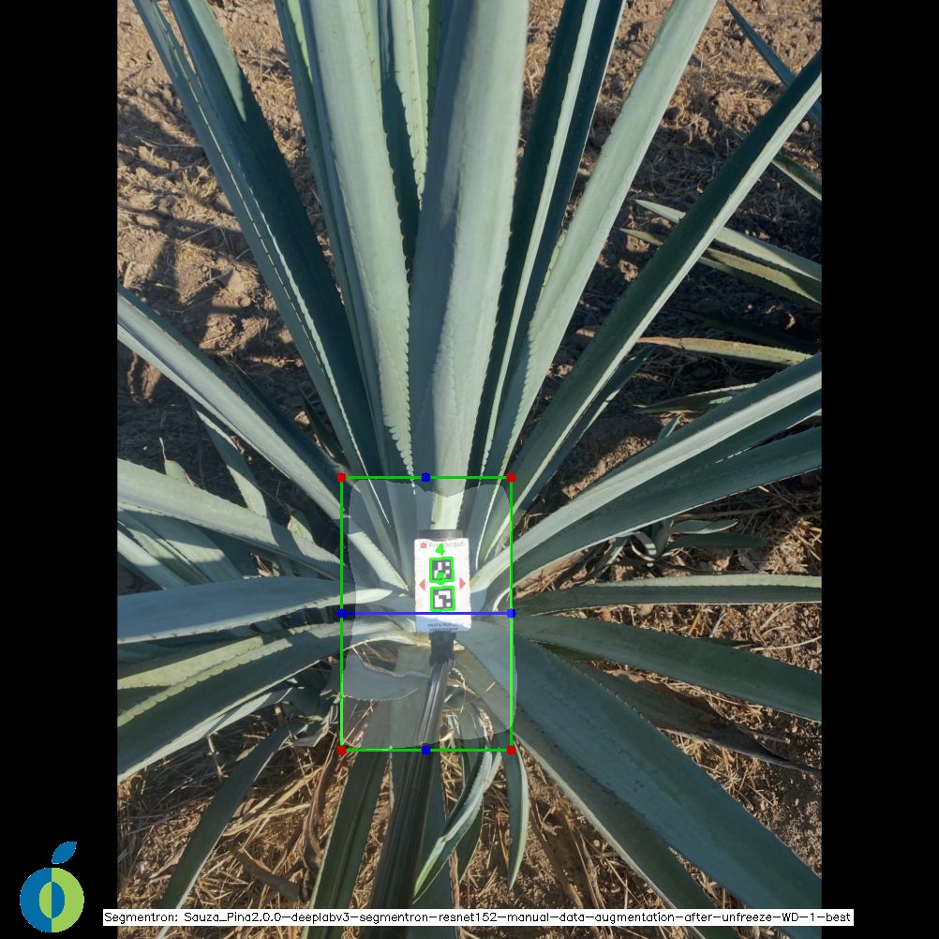The width and height of the screenshot is (939, 939).
Task: Click the green number 4 above the upper marker
Action: pyautogui.click(x=440, y=550)
